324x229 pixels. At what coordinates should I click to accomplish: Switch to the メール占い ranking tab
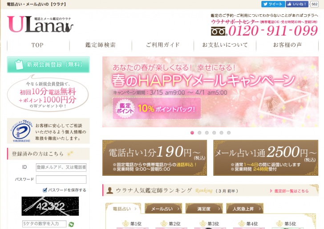tap(163, 209)
